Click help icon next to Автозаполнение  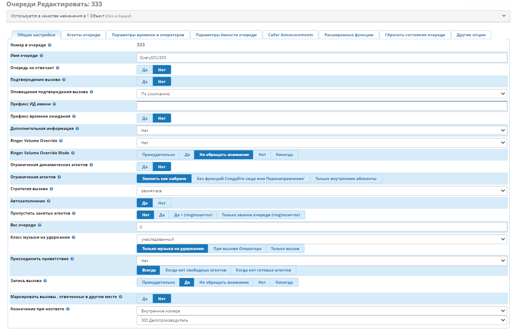coord(49,202)
